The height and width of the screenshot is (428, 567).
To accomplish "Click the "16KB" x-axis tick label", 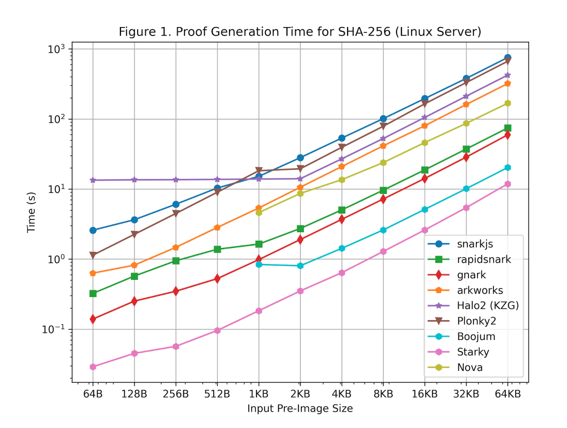I will coord(425,394).
